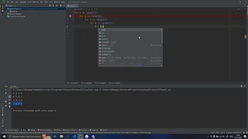
Task: Open the View menu
Action: (x=17, y=2)
